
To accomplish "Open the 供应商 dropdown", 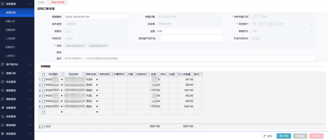I will point(189,24).
